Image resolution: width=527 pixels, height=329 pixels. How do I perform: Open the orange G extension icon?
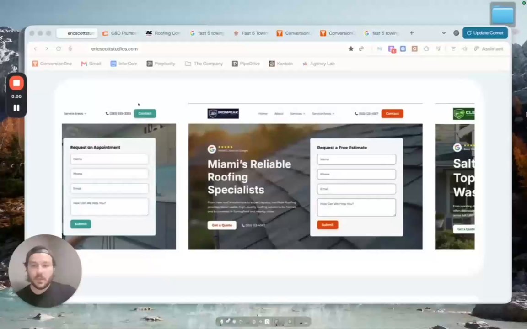click(x=414, y=49)
